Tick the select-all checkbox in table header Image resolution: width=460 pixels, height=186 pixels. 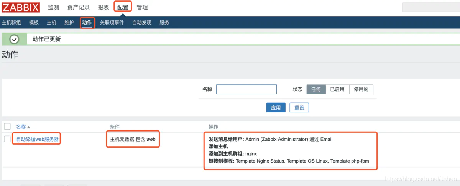click(x=7, y=127)
